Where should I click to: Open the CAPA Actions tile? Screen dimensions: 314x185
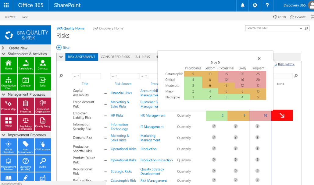pyautogui.click(x=43, y=146)
